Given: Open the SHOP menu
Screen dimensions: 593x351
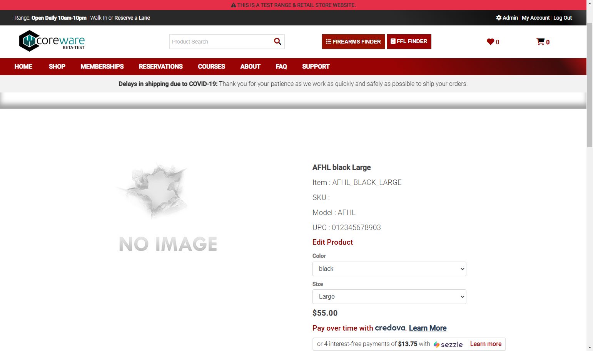Looking at the screenshot, I should pyautogui.click(x=57, y=67).
